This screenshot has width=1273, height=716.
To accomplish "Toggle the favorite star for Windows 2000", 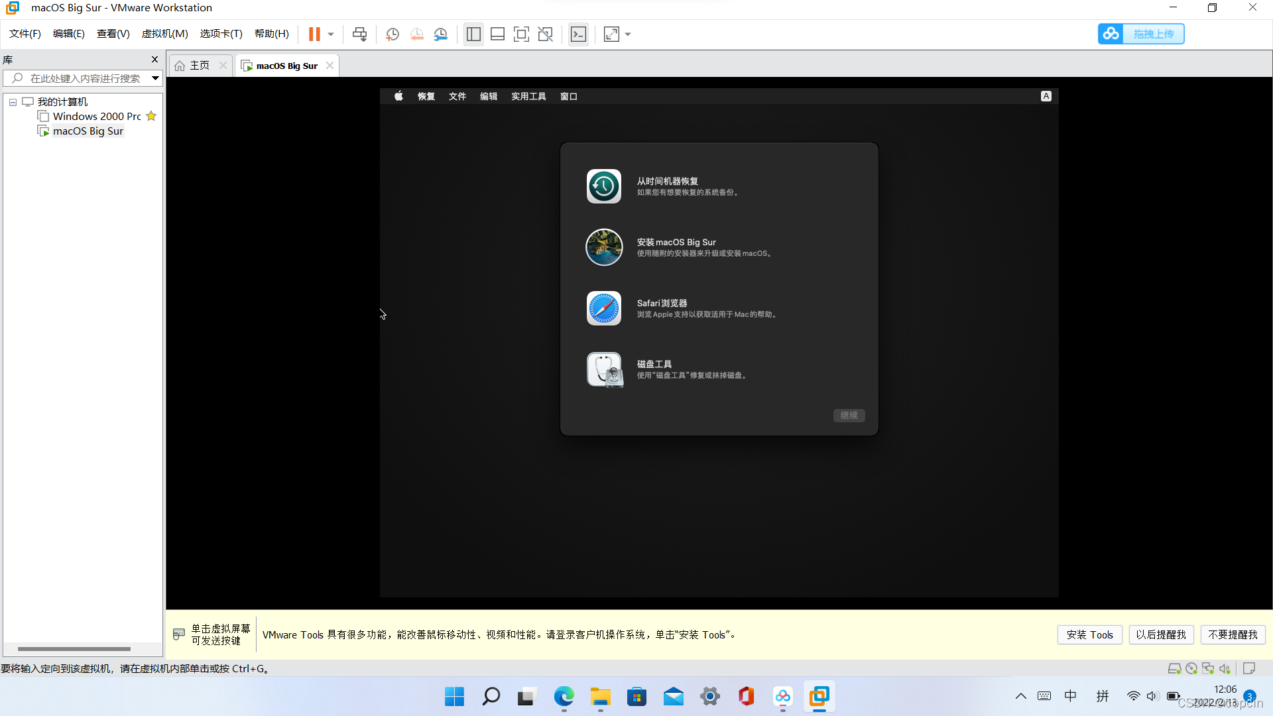I will coord(151,116).
